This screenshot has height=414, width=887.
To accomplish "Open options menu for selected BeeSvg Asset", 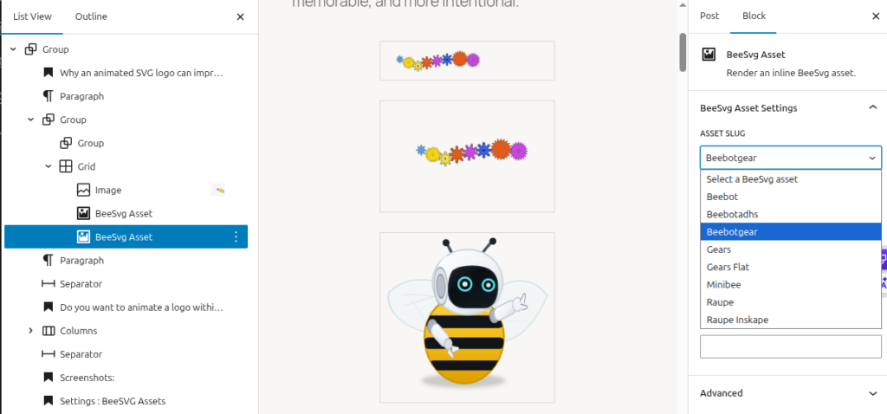I will (x=236, y=237).
